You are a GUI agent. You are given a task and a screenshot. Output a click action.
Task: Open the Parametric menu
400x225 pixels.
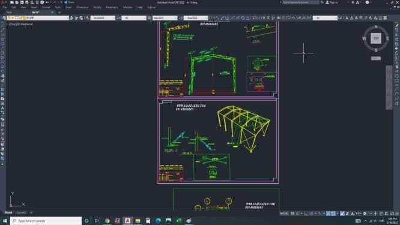click(x=112, y=7)
